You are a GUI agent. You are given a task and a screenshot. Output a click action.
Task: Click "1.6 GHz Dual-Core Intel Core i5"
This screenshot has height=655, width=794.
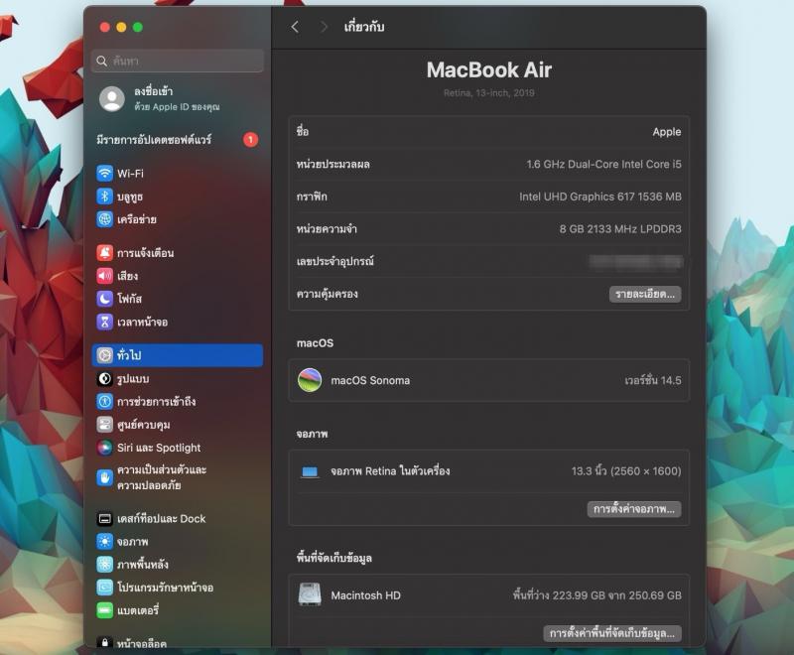point(603,164)
